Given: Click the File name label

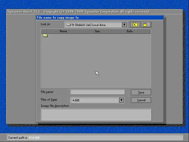Looking at the screenshot, I should 47,92.
